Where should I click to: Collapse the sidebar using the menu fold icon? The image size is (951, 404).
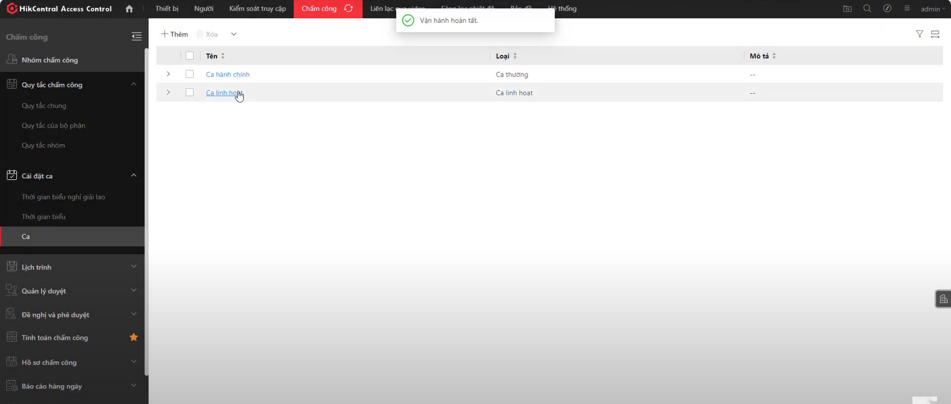[137, 36]
